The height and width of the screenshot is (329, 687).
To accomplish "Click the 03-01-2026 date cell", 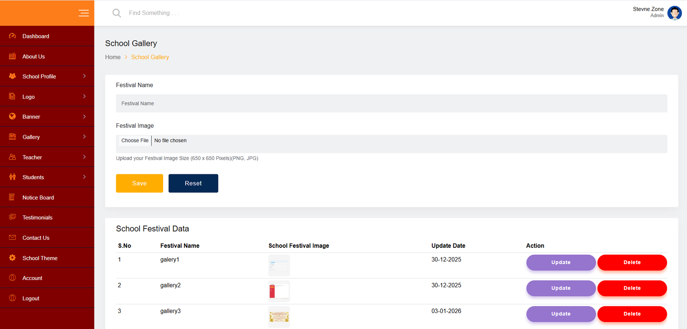I will pos(446,311).
